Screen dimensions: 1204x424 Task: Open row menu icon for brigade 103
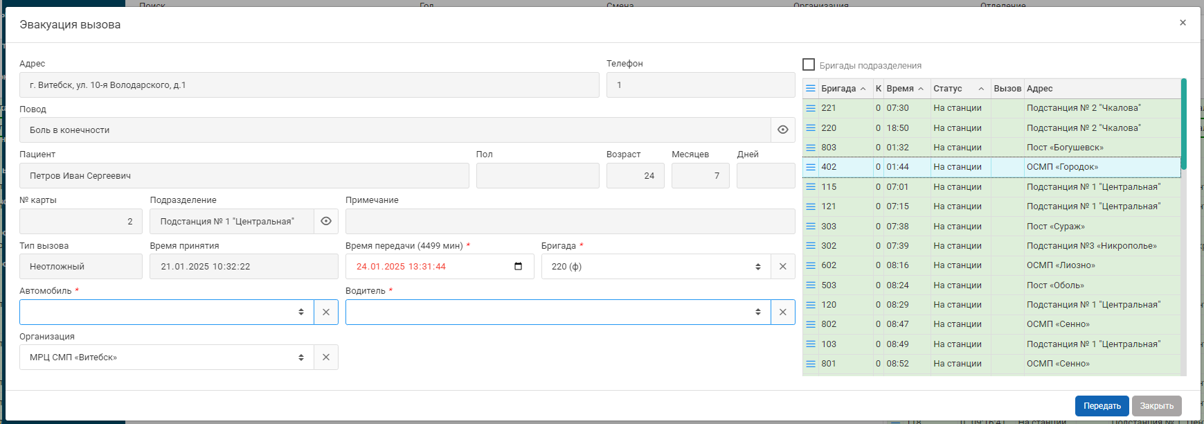click(810, 344)
